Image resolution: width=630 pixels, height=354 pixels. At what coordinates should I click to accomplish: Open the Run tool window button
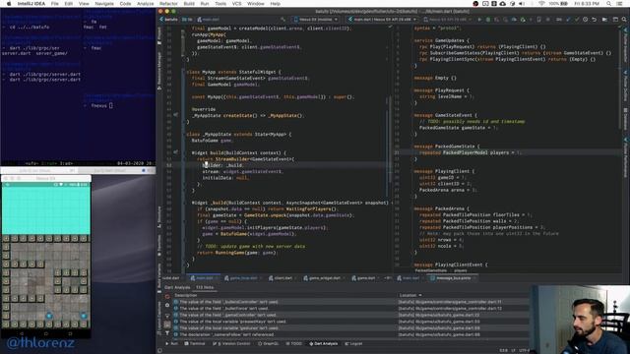pyautogui.click(x=172, y=343)
